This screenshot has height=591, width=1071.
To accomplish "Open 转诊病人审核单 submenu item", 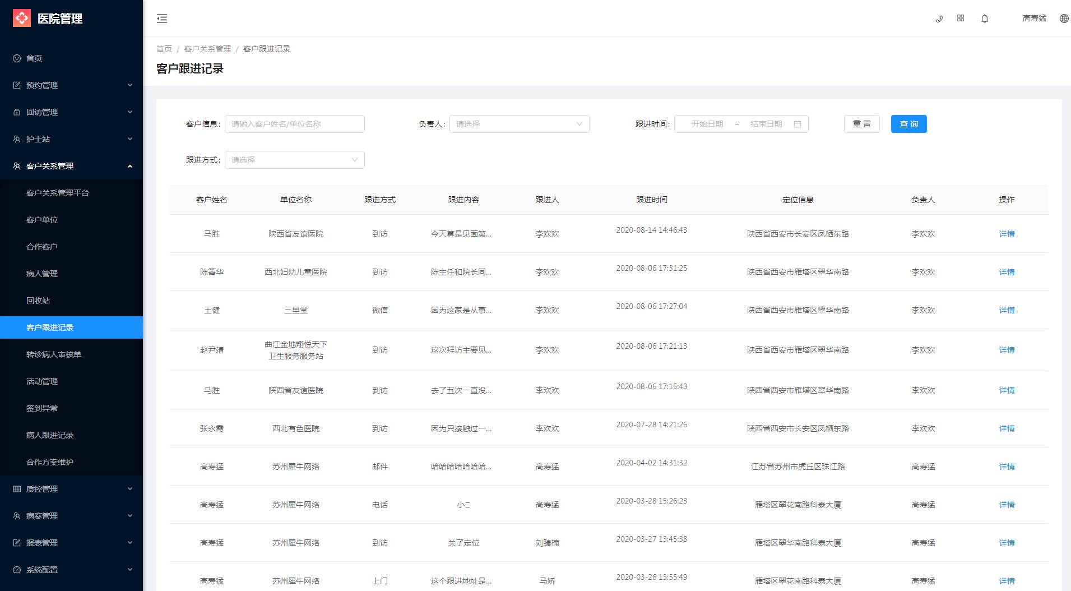I will [71, 354].
